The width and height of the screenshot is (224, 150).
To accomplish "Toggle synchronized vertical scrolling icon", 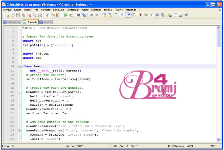I will (104, 15).
